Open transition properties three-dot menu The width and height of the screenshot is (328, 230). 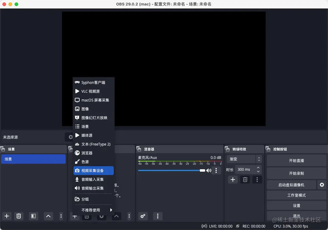tap(257, 180)
